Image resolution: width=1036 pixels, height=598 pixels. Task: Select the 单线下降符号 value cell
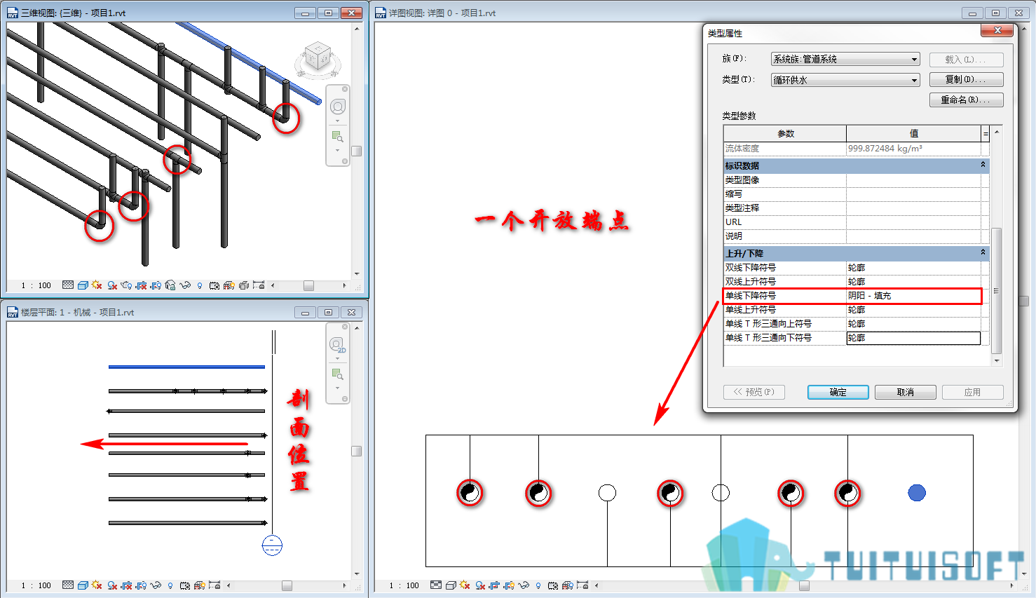913,296
